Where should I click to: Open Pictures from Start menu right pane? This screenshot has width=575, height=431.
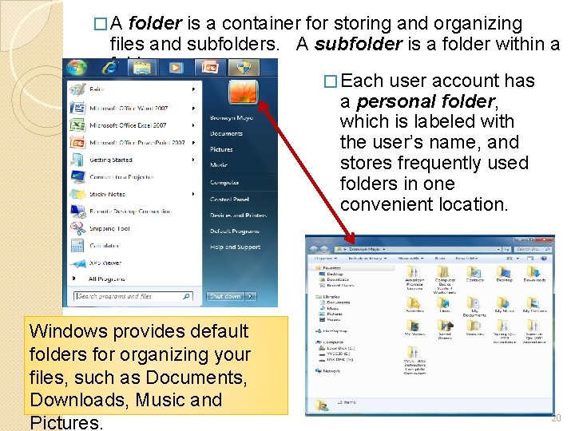[x=221, y=149]
